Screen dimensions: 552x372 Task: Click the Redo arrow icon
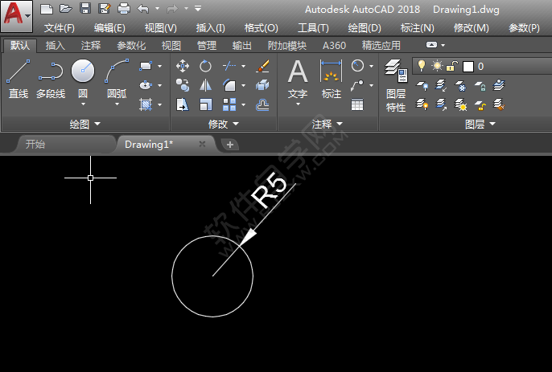[172, 9]
